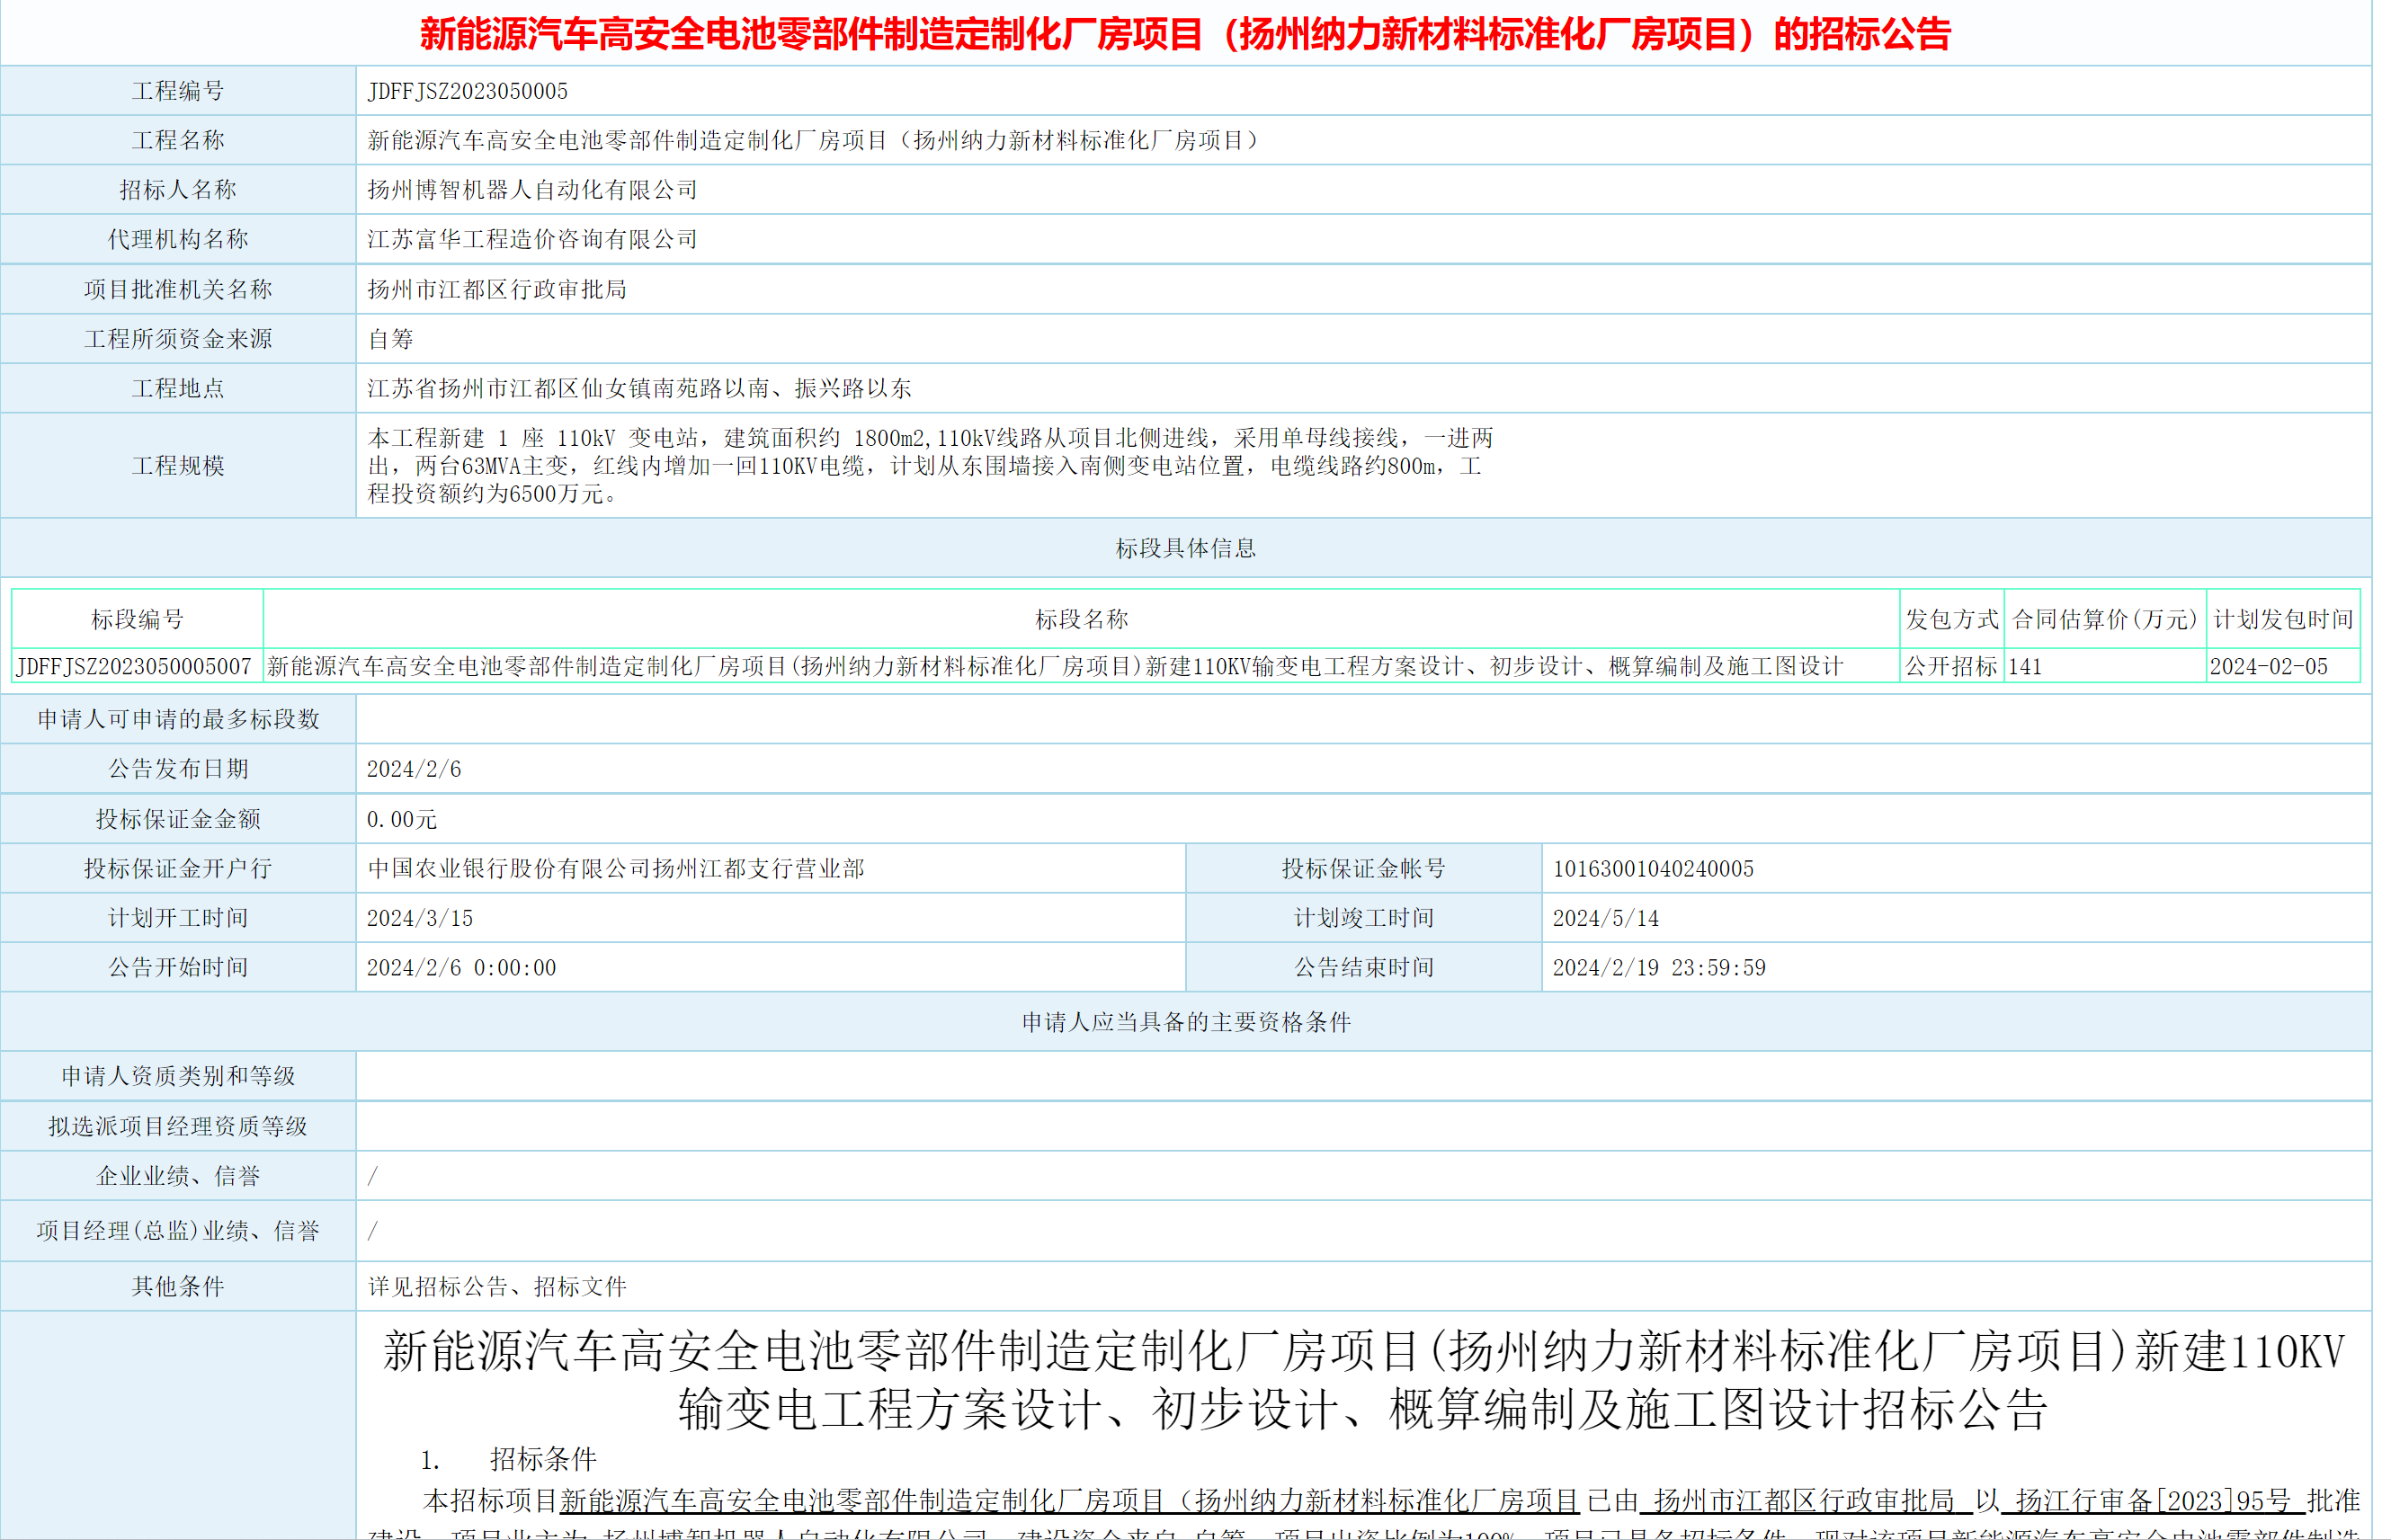Screen dimensions: 2391x1540
Task: Click the 自筹 funding source cell
Action: click(x=393, y=339)
